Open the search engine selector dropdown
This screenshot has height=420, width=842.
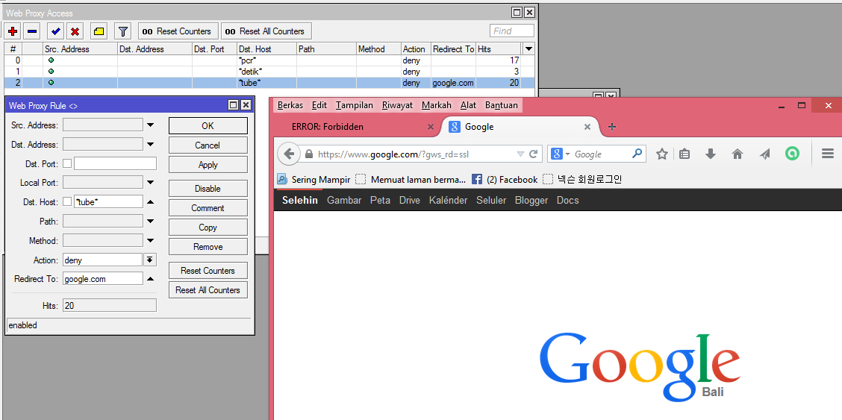pos(560,154)
